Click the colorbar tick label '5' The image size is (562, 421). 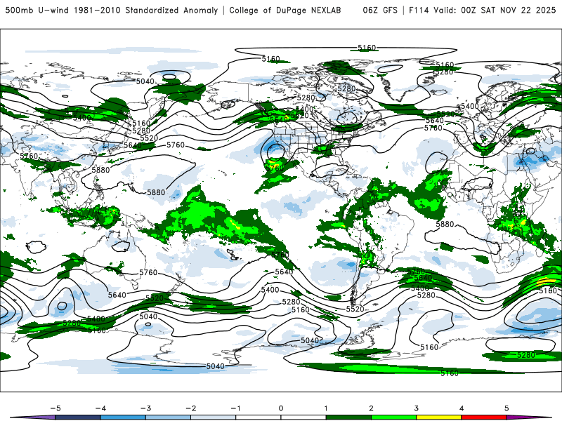pyautogui.click(x=507, y=408)
